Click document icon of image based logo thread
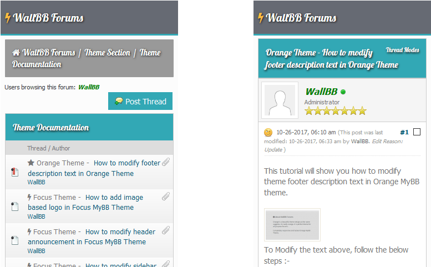The image size is (431, 267). click(x=14, y=206)
